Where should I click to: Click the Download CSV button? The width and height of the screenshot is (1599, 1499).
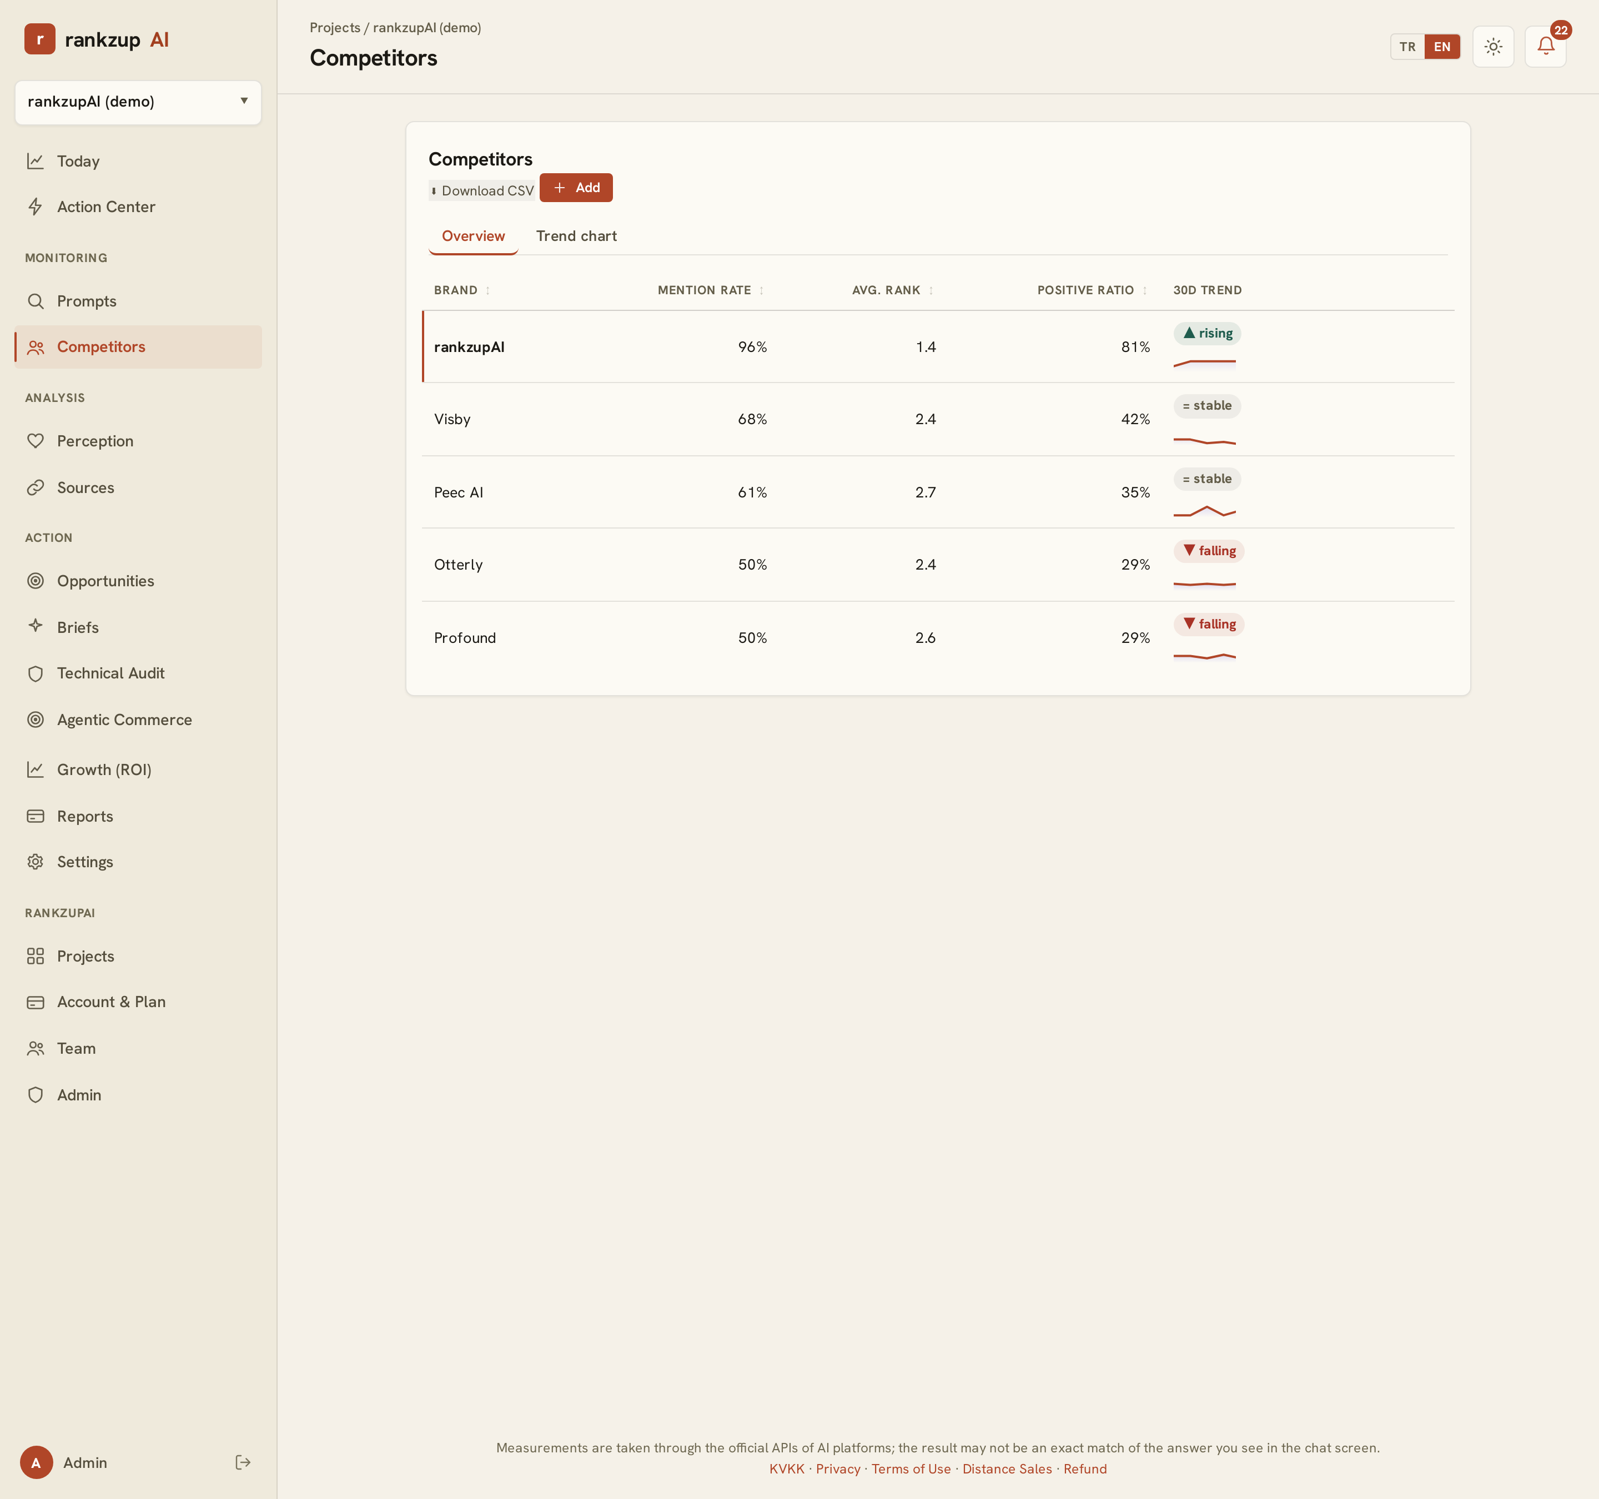[482, 190]
